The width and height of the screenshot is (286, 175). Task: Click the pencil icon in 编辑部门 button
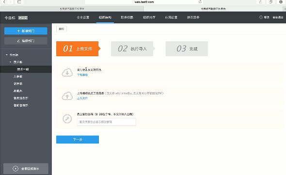(18, 41)
